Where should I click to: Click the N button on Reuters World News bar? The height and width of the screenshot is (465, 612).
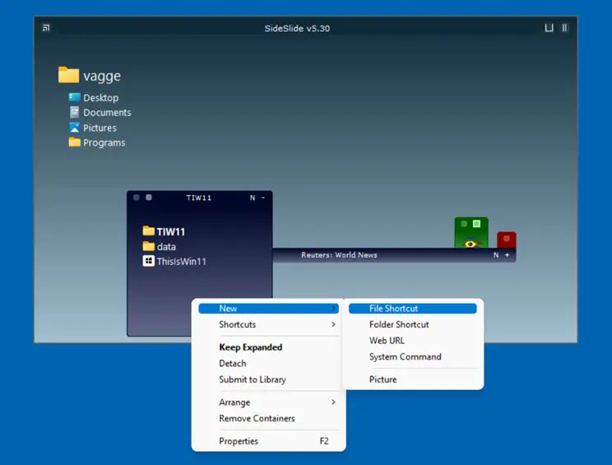point(496,255)
